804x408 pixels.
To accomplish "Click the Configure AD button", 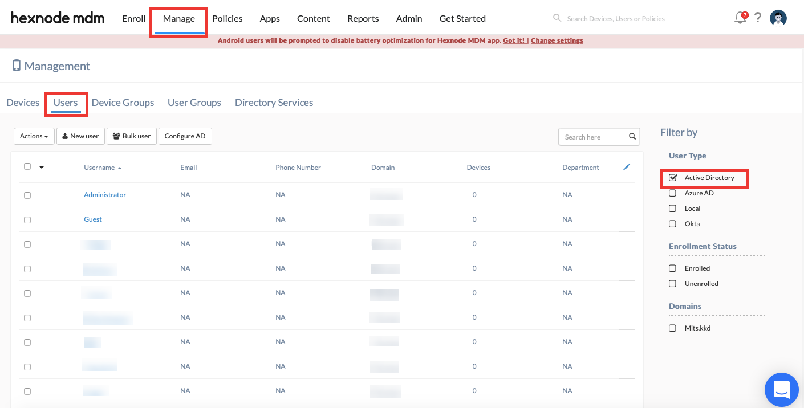I will click(185, 136).
